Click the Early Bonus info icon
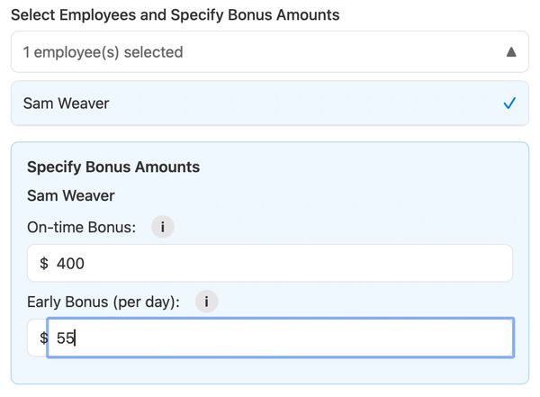540x397 pixels. point(206,302)
